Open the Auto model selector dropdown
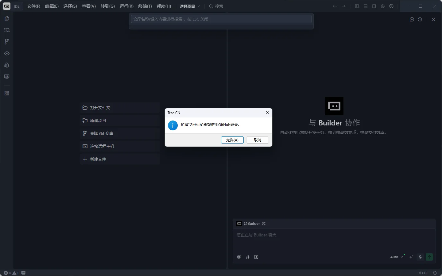This screenshot has width=442, height=276. point(396,257)
